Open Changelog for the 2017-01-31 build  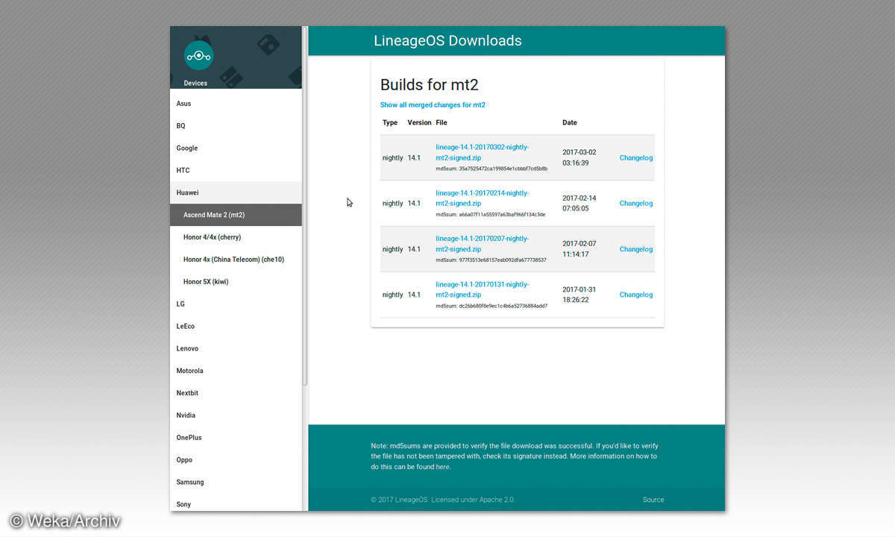coord(636,295)
